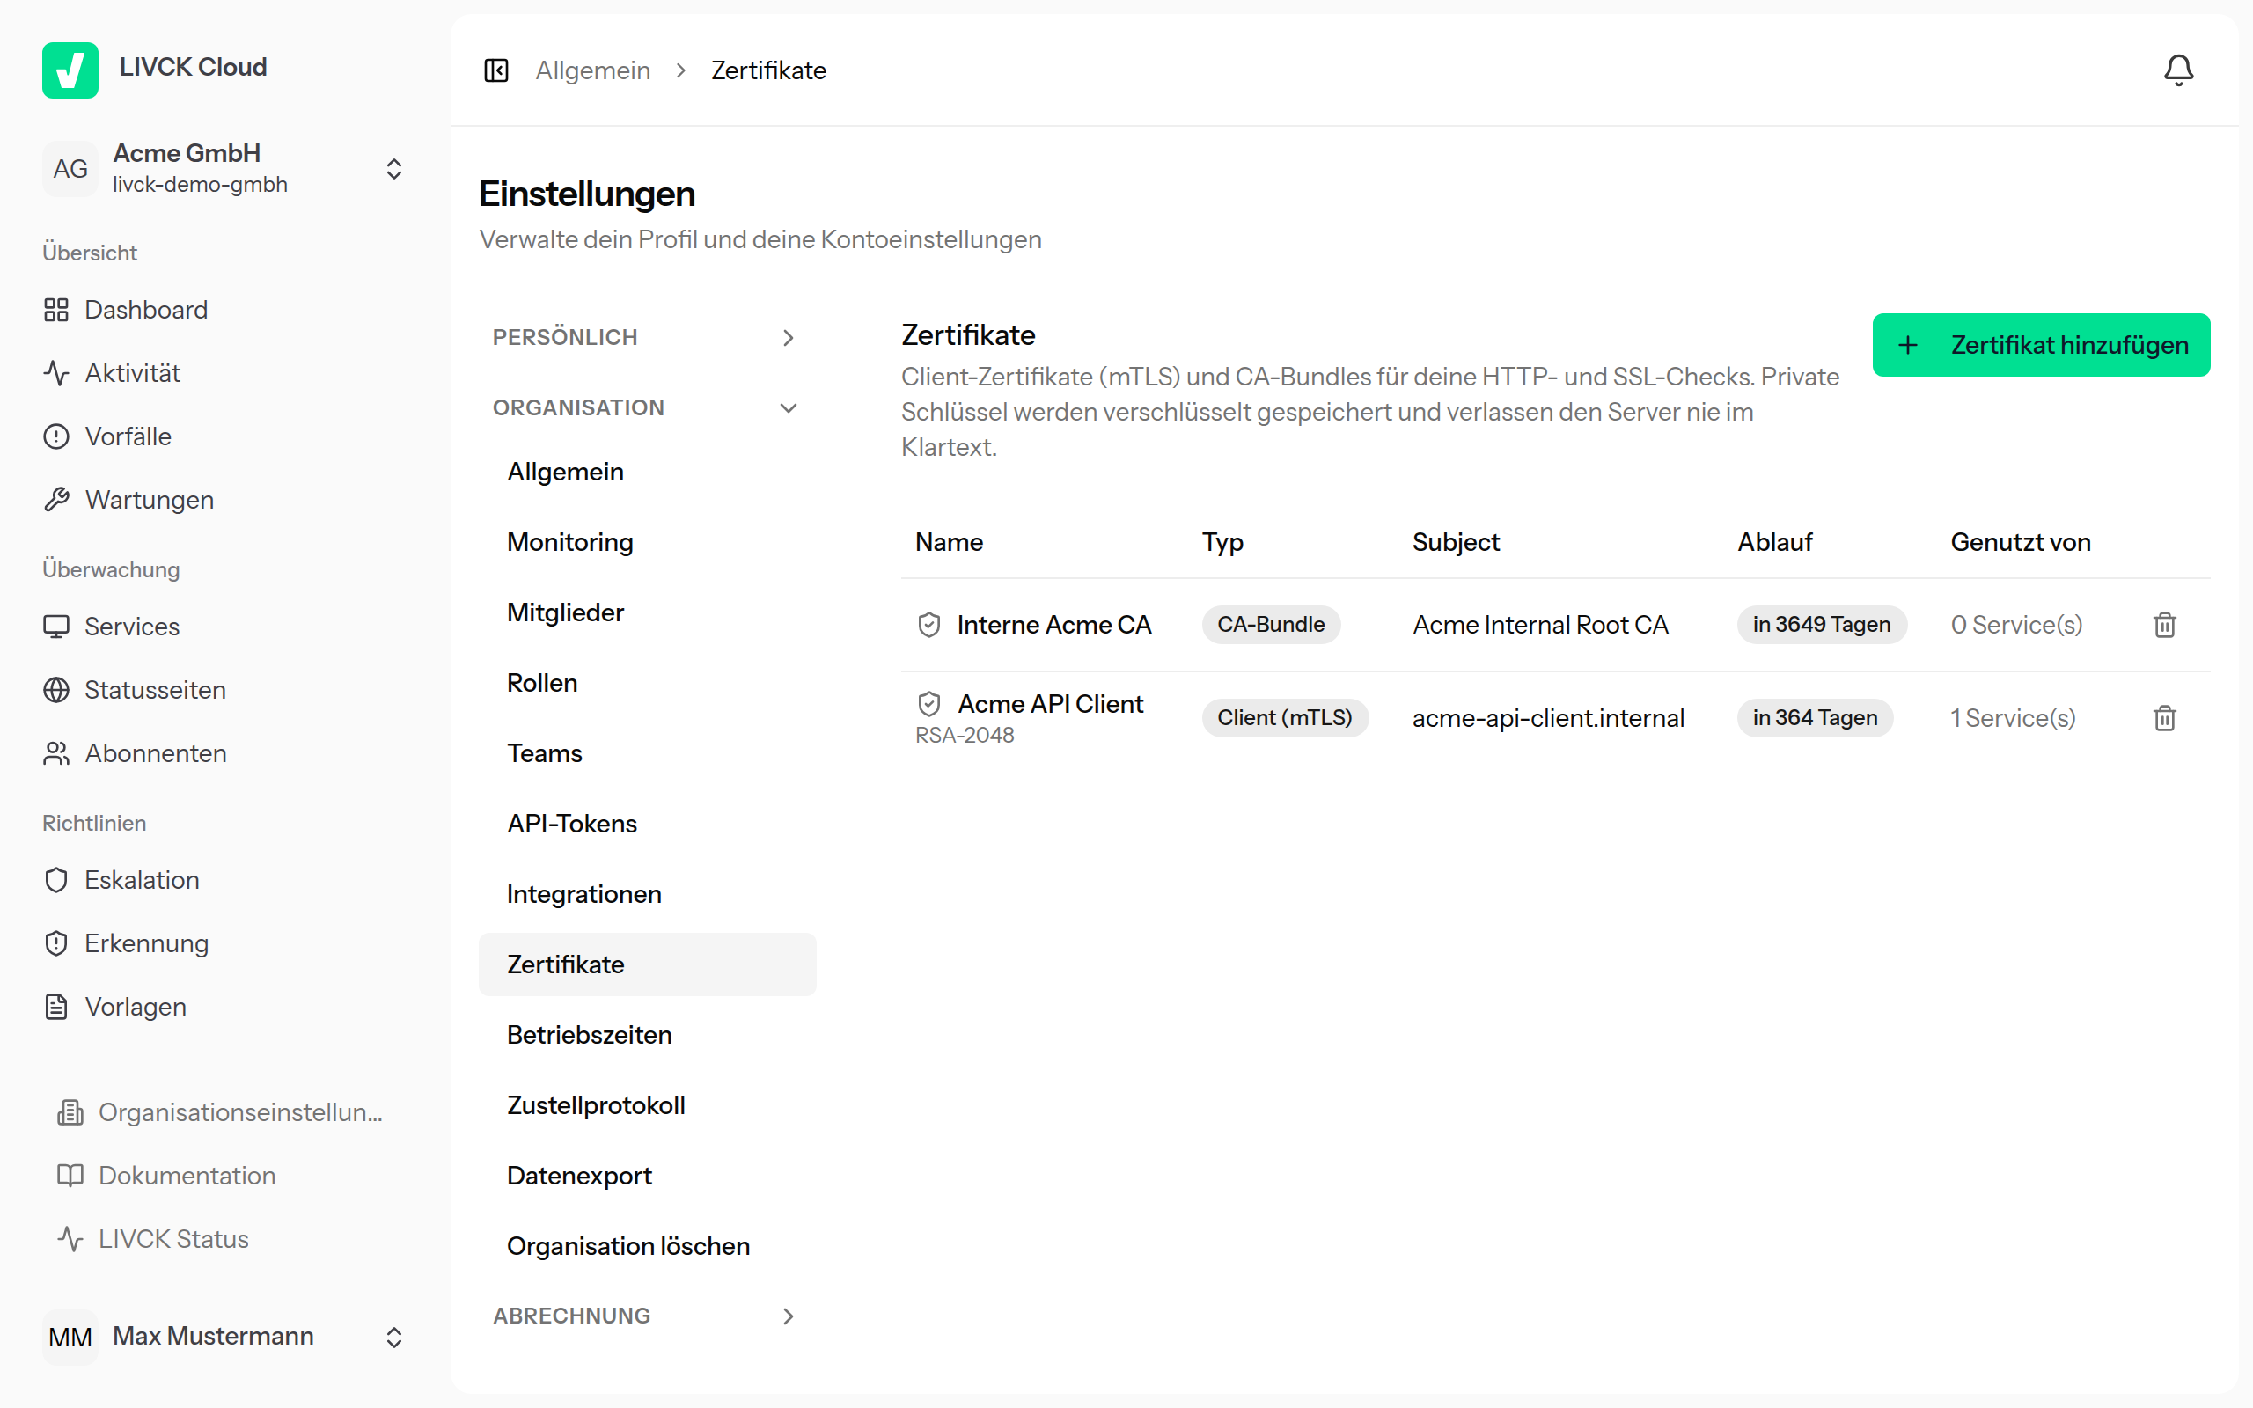Image resolution: width=2253 pixels, height=1408 pixels.
Task: Open the Acme GmbH organisation switcher
Action: click(x=225, y=169)
